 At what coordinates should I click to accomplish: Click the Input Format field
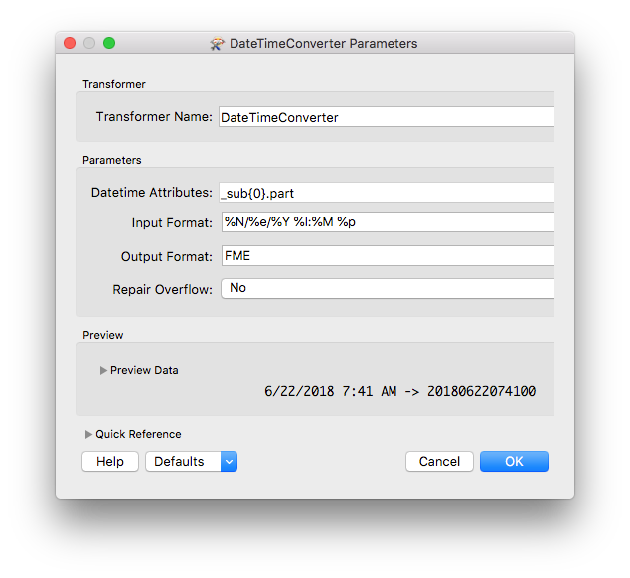(388, 221)
